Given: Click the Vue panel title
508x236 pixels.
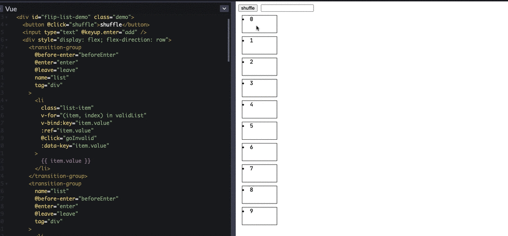Looking at the screenshot, I should (x=11, y=8).
